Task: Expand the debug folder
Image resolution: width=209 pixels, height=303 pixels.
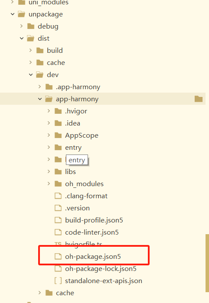Action: tap(22, 26)
